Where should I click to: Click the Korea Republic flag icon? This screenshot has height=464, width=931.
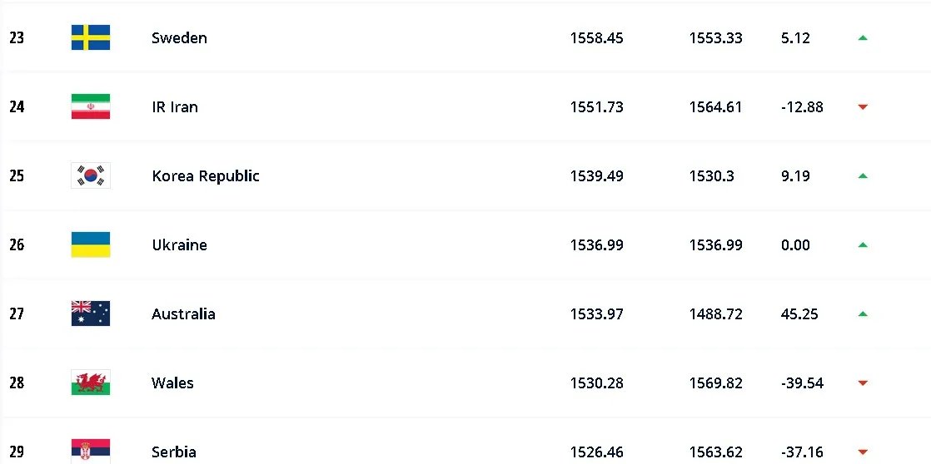point(90,175)
